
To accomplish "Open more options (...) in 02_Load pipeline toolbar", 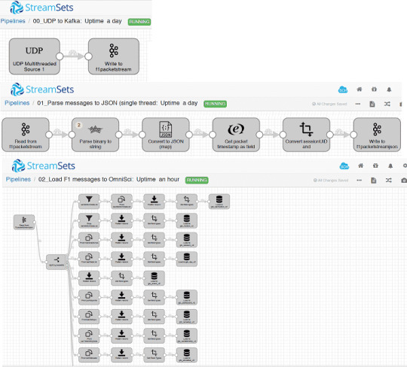I will [359, 180].
